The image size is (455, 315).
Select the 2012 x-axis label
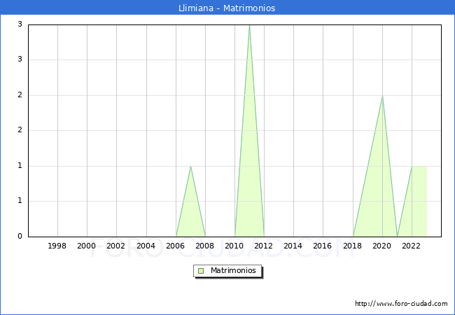264,246
